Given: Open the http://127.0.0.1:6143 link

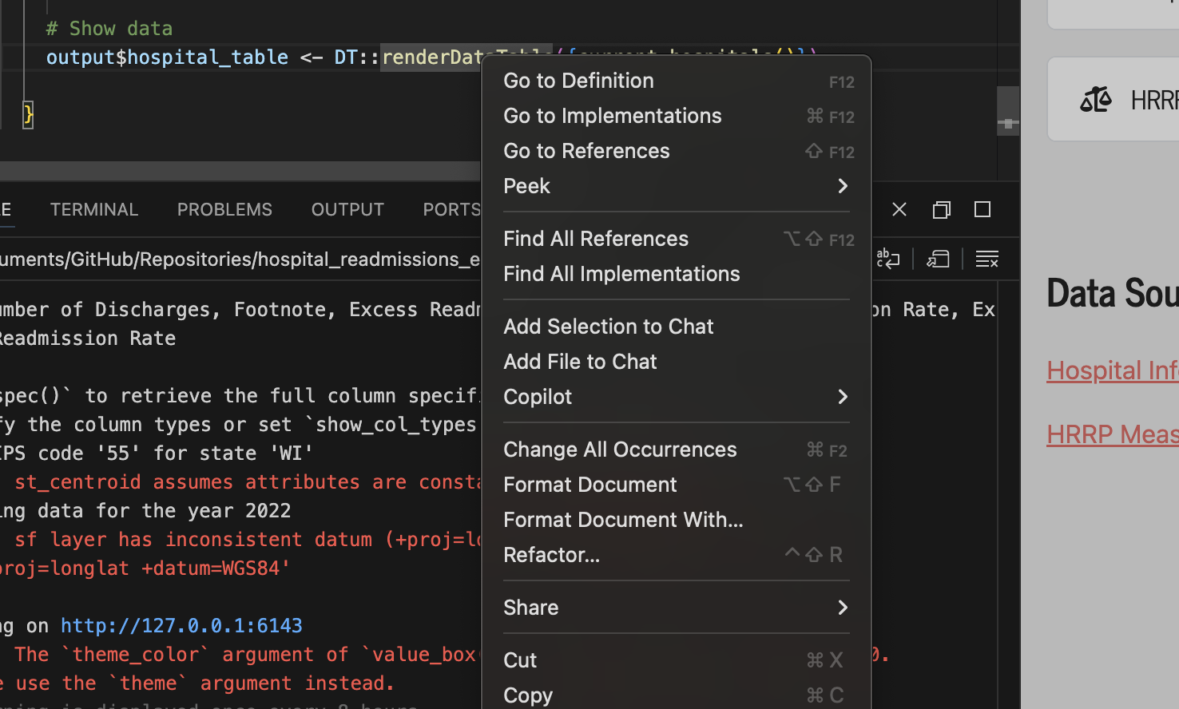Looking at the screenshot, I should click(181, 625).
